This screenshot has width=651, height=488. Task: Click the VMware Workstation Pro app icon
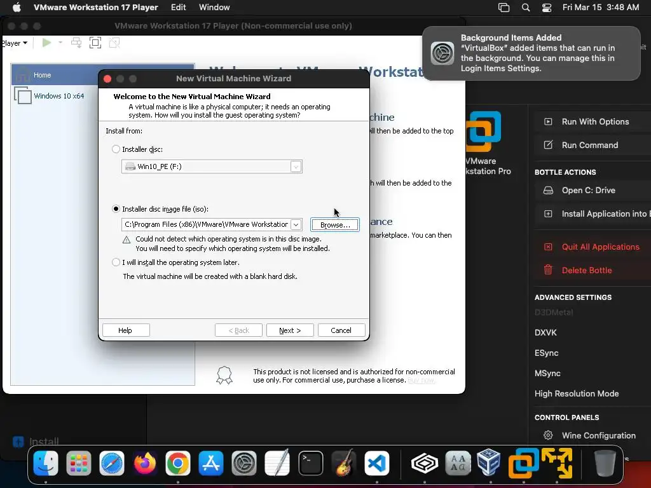[x=484, y=132]
